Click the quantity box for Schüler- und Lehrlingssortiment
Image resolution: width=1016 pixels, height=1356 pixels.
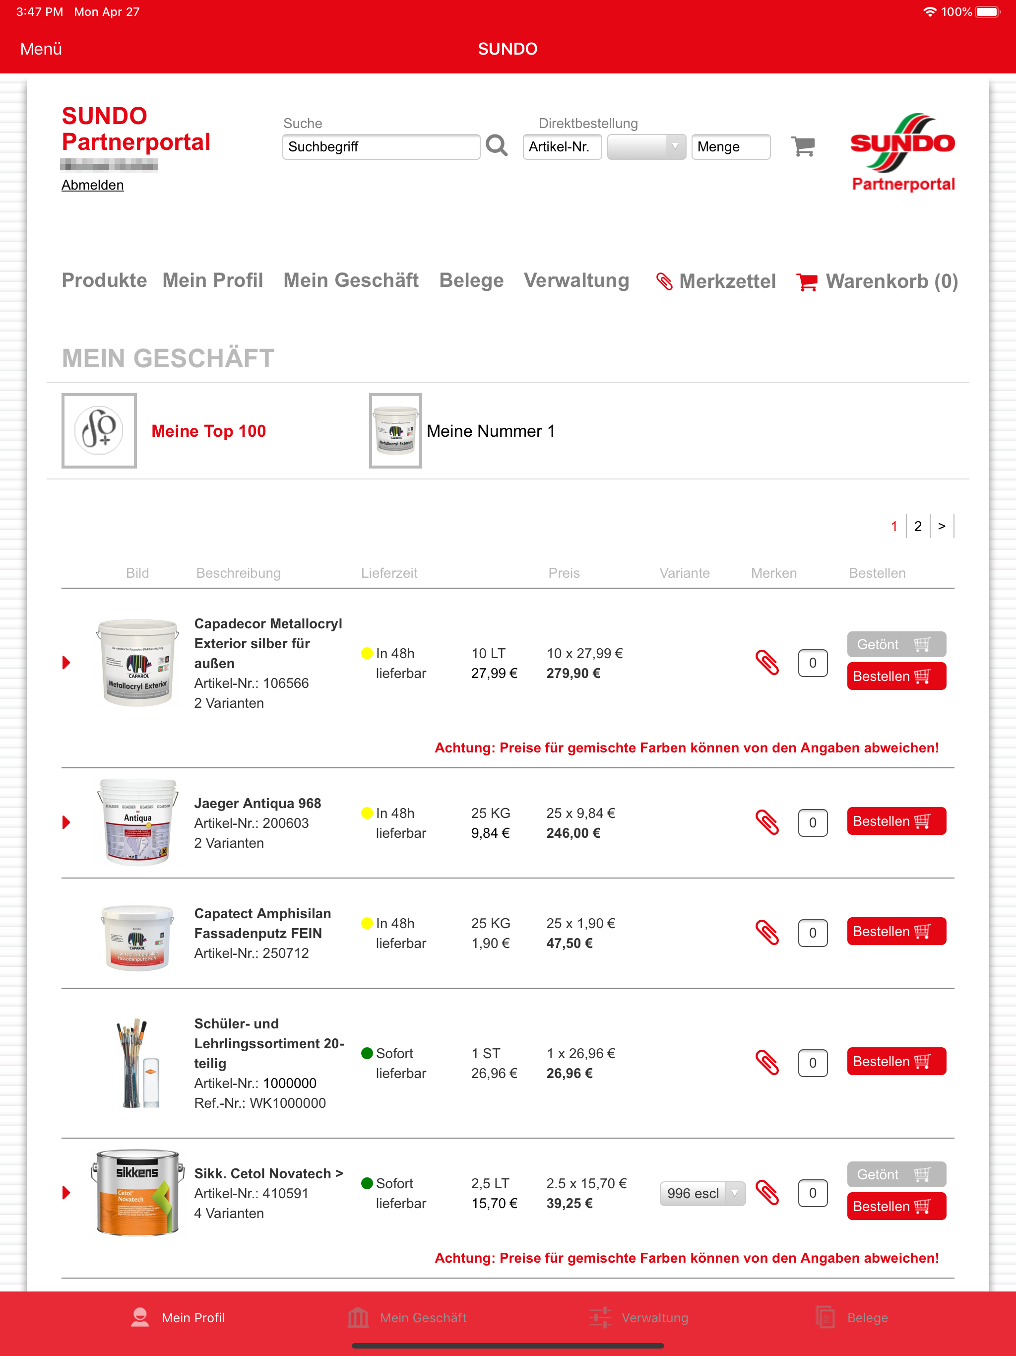pos(813,1062)
